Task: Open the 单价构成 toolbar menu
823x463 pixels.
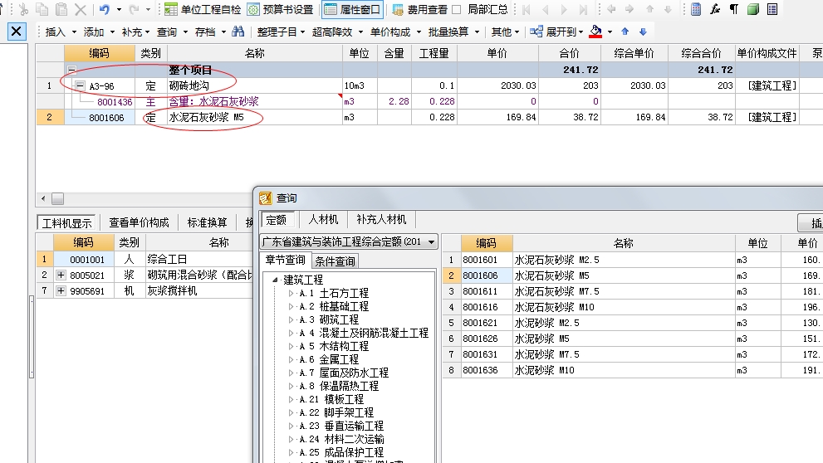Action: pyautogui.click(x=395, y=32)
